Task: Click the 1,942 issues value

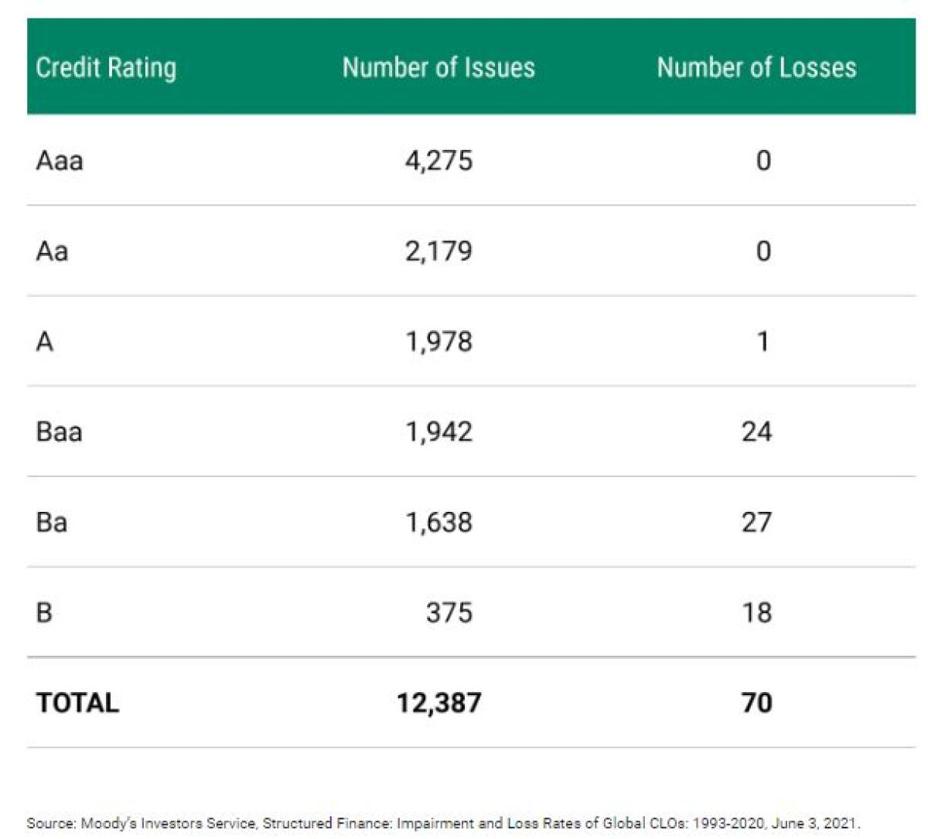Action: point(438,431)
